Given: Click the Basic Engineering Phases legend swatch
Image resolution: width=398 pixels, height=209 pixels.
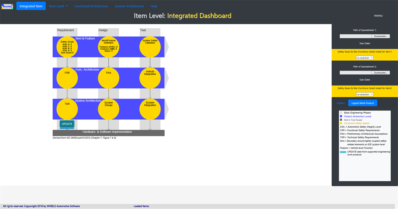Looking at the screenshot, I should pyautogui.click(x=341, y=113).
